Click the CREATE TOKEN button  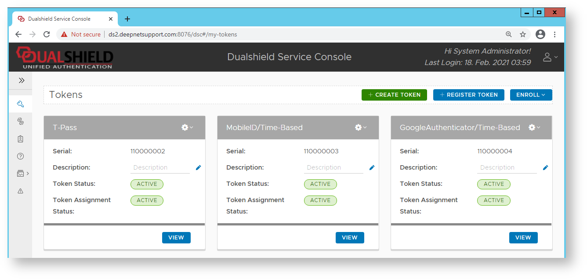394,95
